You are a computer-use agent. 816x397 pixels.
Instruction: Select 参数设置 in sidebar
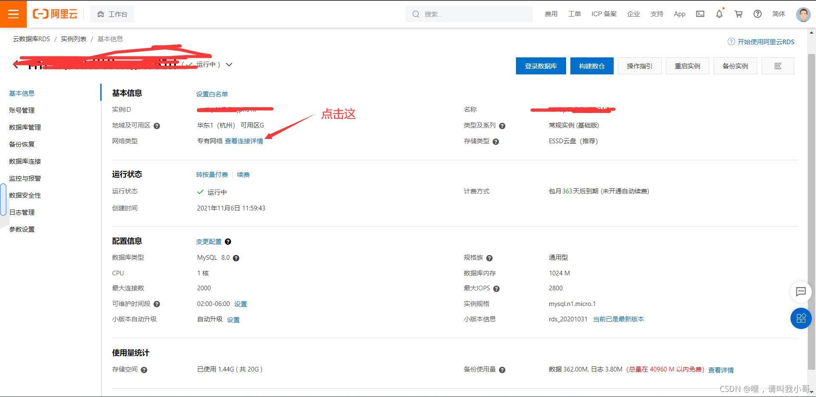(x=22, y=229)
